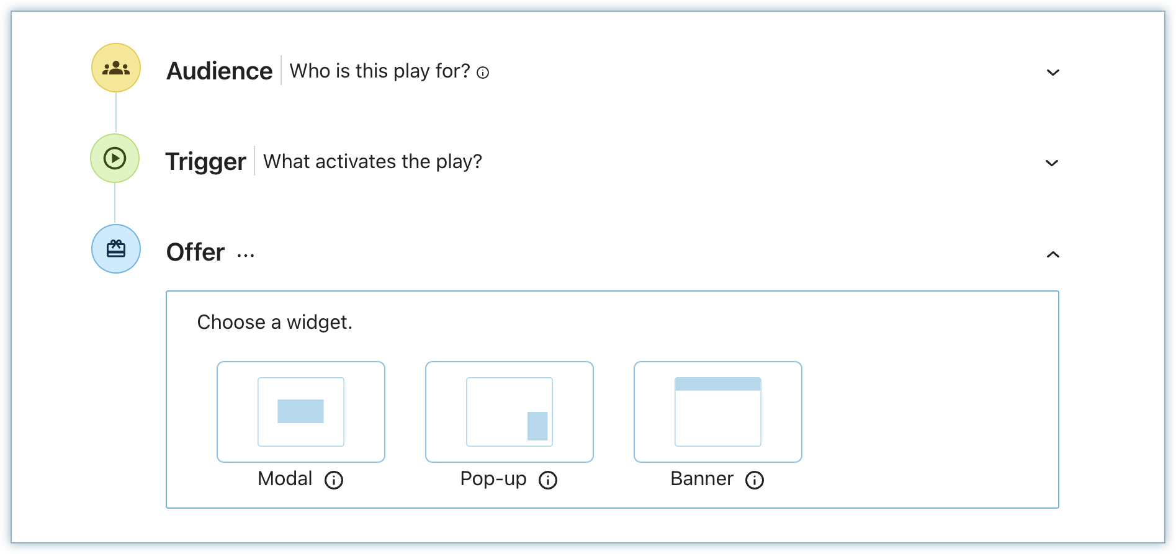Expand the Trigger section chevron
The width and height of the screenshot is (1176, 554).
click(1052, 163)
